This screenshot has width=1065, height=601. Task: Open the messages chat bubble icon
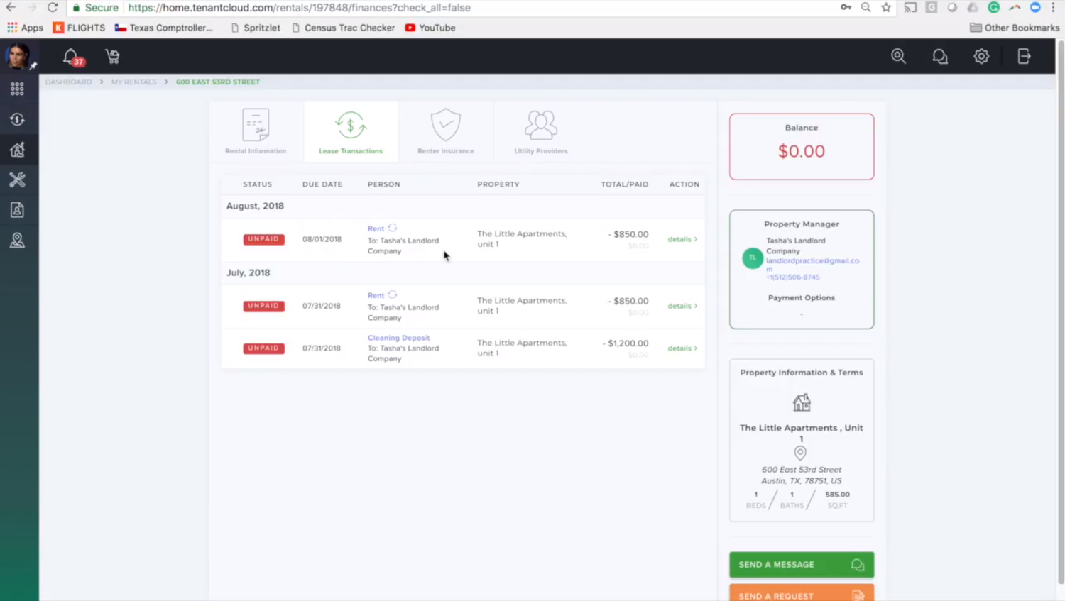click(x=939, y=57)
